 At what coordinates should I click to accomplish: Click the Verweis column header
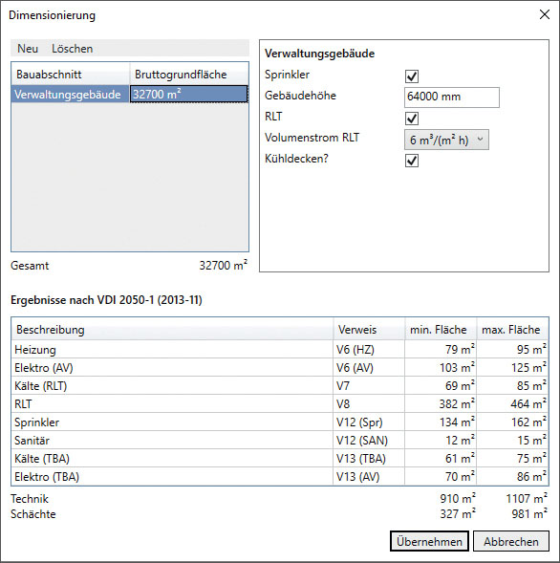pos(369,329)
